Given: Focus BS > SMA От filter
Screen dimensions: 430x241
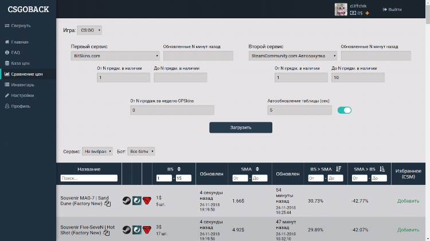Looking at the screenshot, I should [316, 178].
